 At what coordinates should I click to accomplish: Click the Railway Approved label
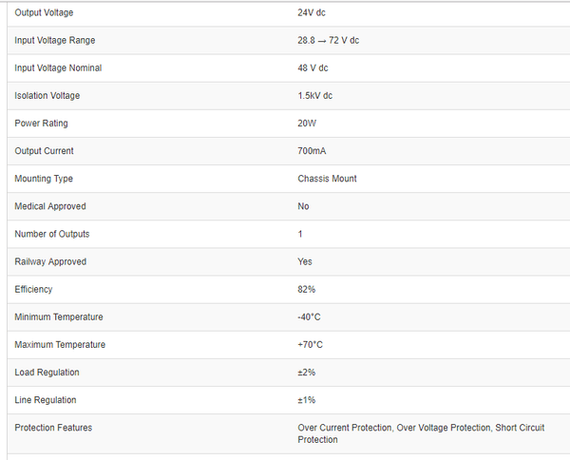pyautogui.click(x=50, y=261)
